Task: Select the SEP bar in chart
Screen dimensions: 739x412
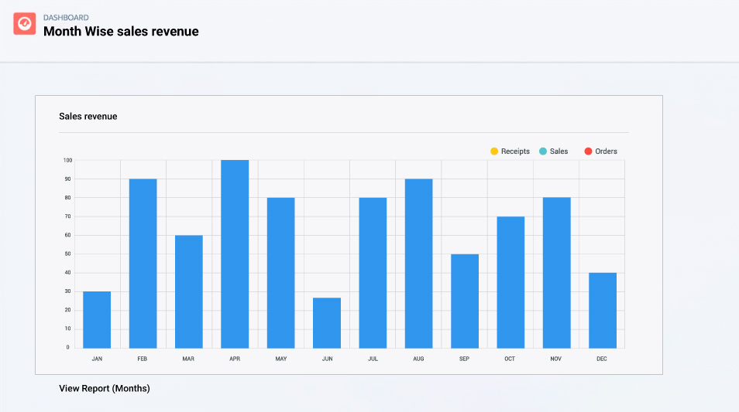Action: pos(465,301)
